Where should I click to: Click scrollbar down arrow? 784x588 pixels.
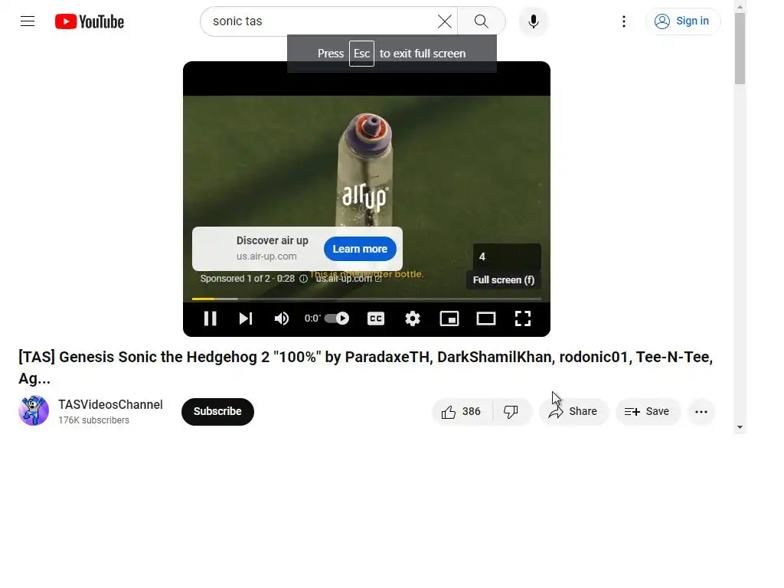(x=740, y=427)
